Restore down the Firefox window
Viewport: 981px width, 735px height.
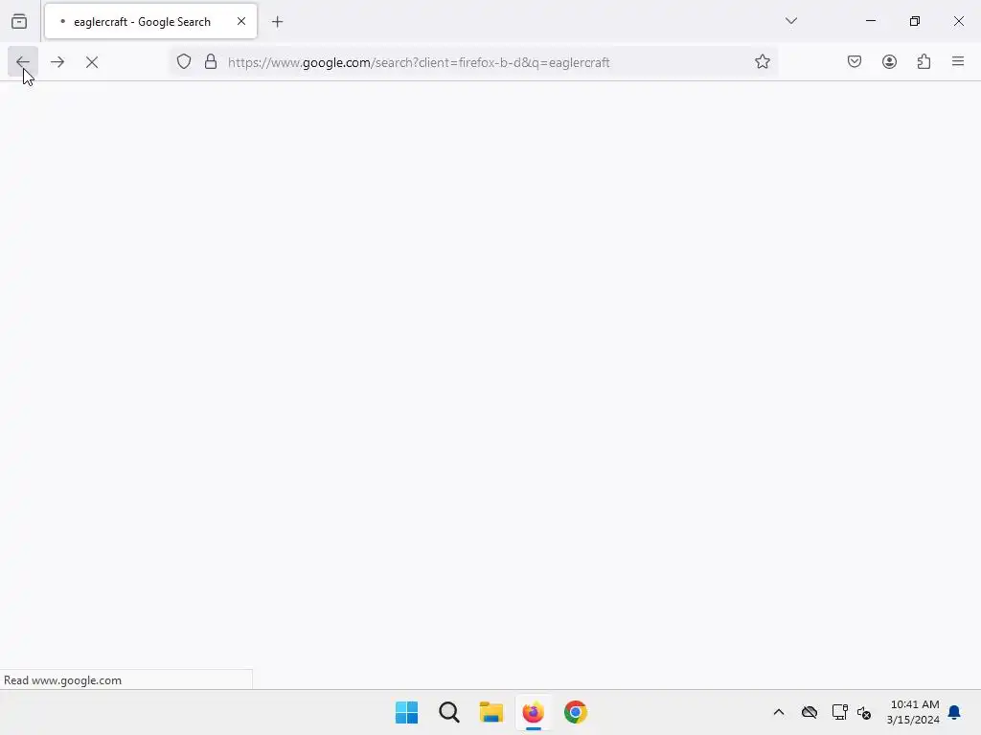pos(915,21)
